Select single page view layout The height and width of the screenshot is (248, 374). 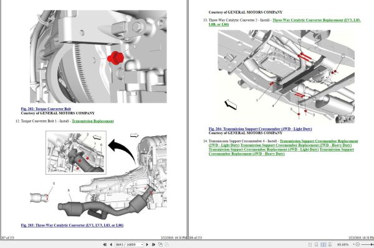(310, 244)
